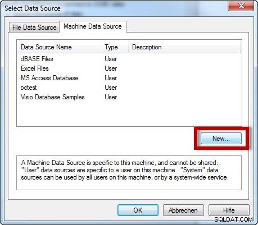The height and width of the screenshot is (225, 258).
Task: Sort by the Data Source Name column header
Action: [59, 47]
